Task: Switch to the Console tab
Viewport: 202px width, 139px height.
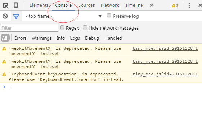Action: (x=63, y=5)
